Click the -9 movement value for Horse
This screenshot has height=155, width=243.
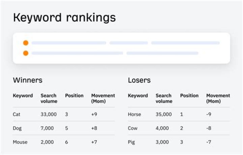(209, 114)
